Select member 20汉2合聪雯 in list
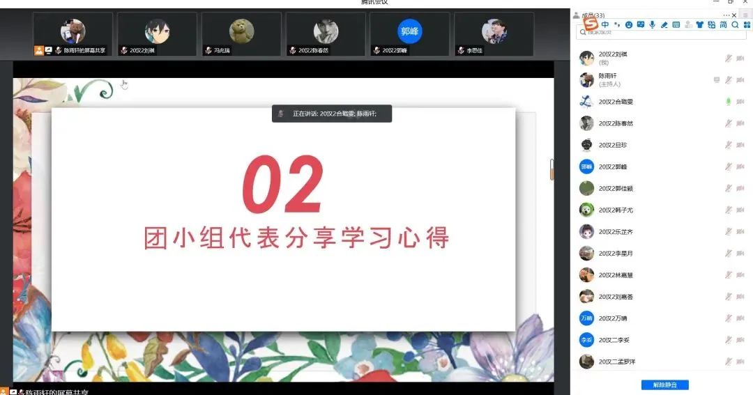 [x=661, y=101]
